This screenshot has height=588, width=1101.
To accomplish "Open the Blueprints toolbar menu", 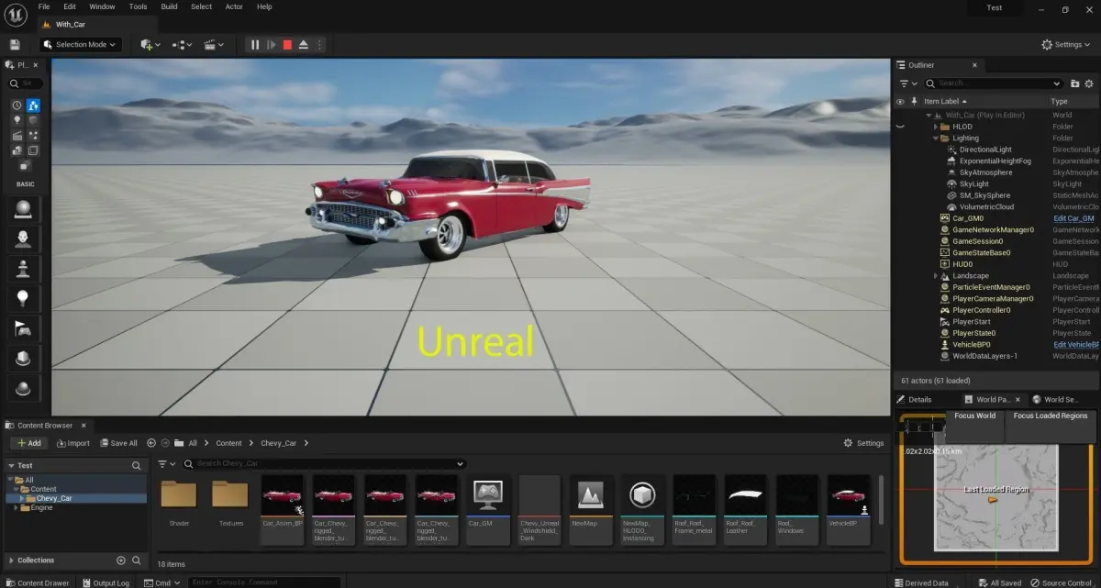I will [182, 44].
